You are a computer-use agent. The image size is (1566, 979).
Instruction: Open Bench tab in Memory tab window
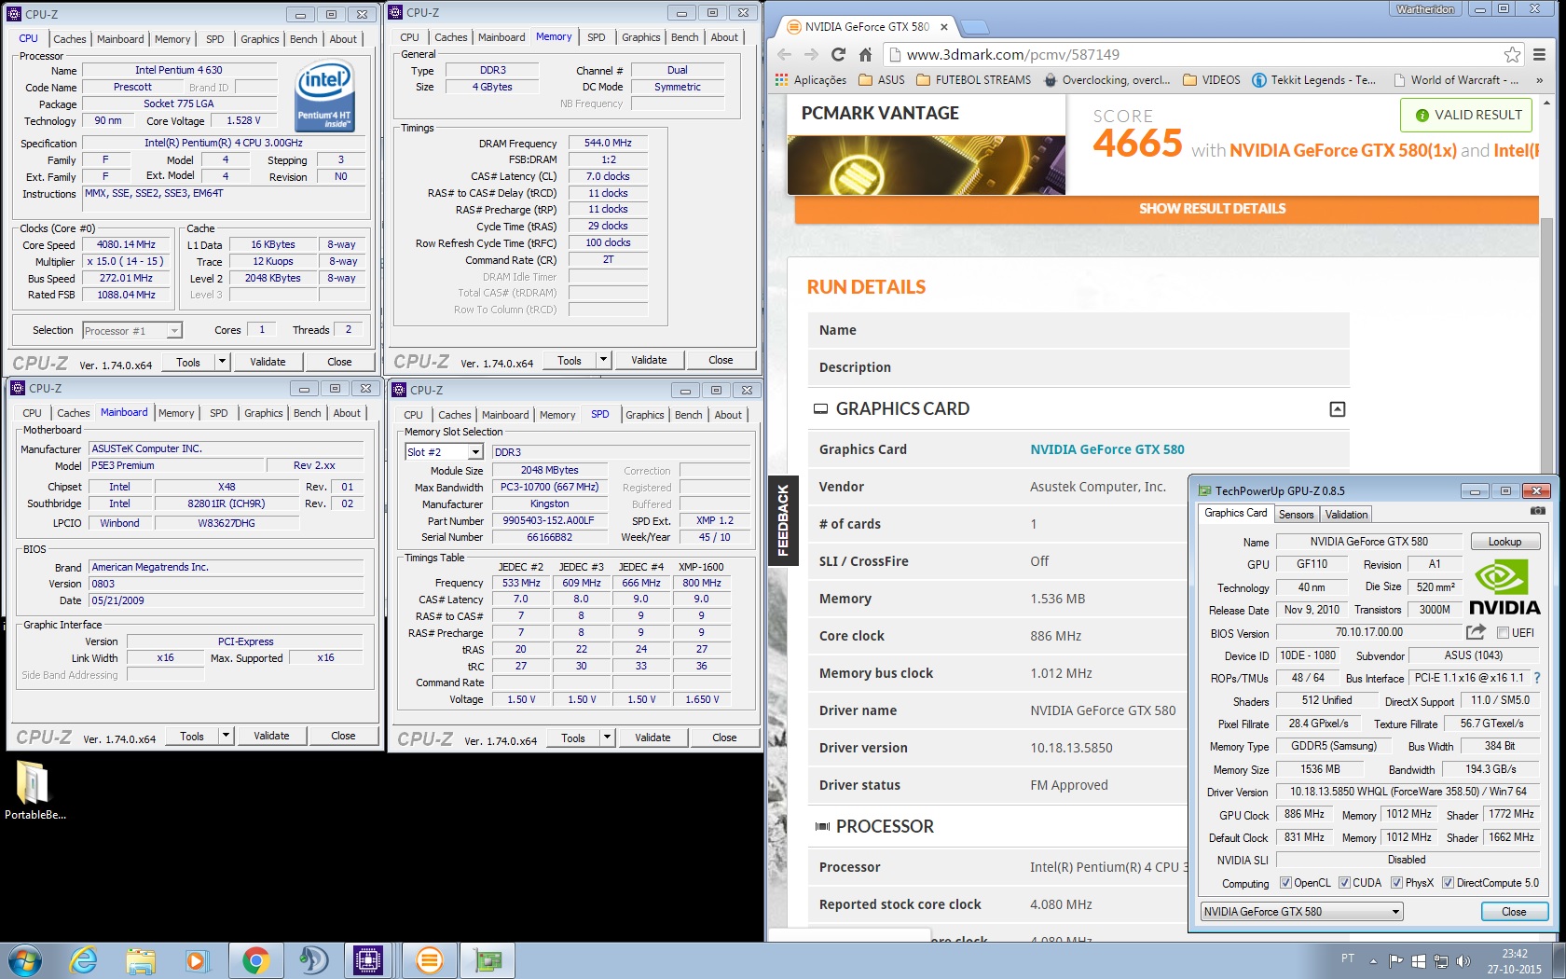(684, 37)
